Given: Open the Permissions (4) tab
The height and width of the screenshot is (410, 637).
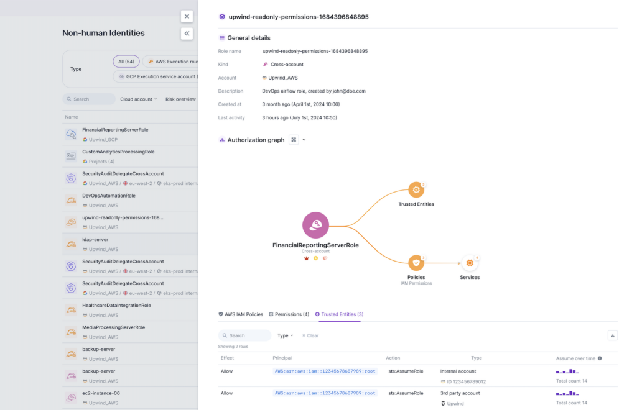Looking at the screenshot, I should click(x=289, y=314).
